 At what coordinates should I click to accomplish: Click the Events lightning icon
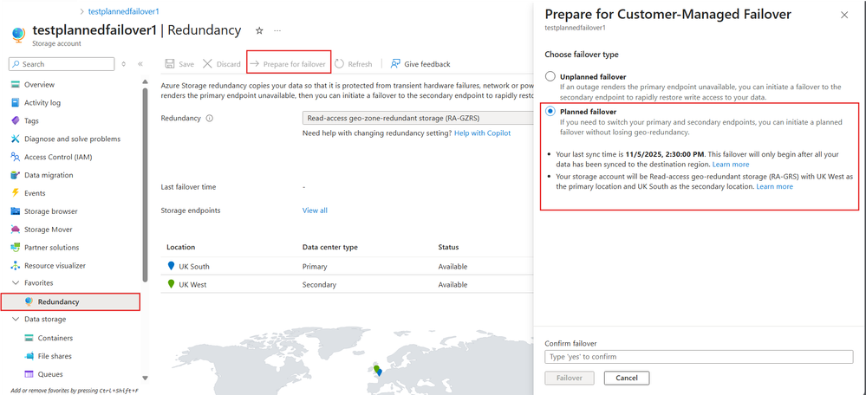pos(16,193)
